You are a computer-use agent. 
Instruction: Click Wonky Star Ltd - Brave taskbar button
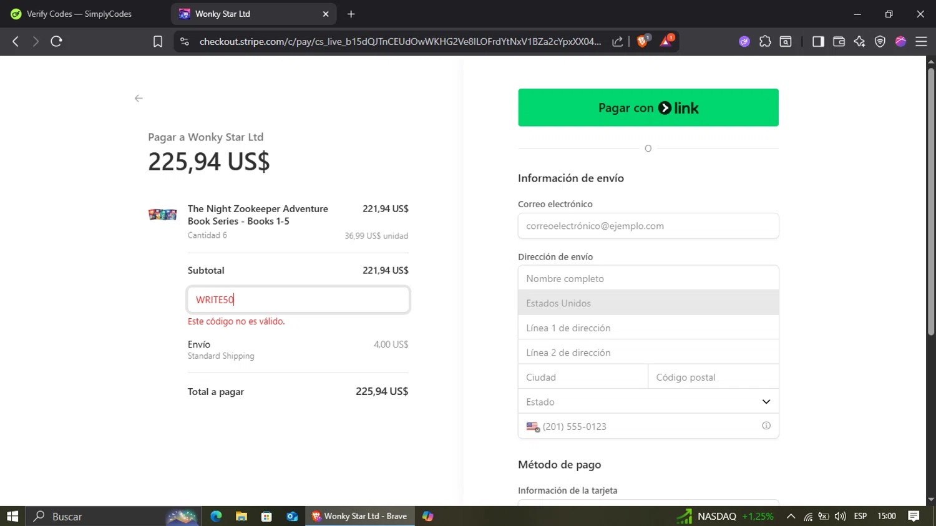click(360, 516)
